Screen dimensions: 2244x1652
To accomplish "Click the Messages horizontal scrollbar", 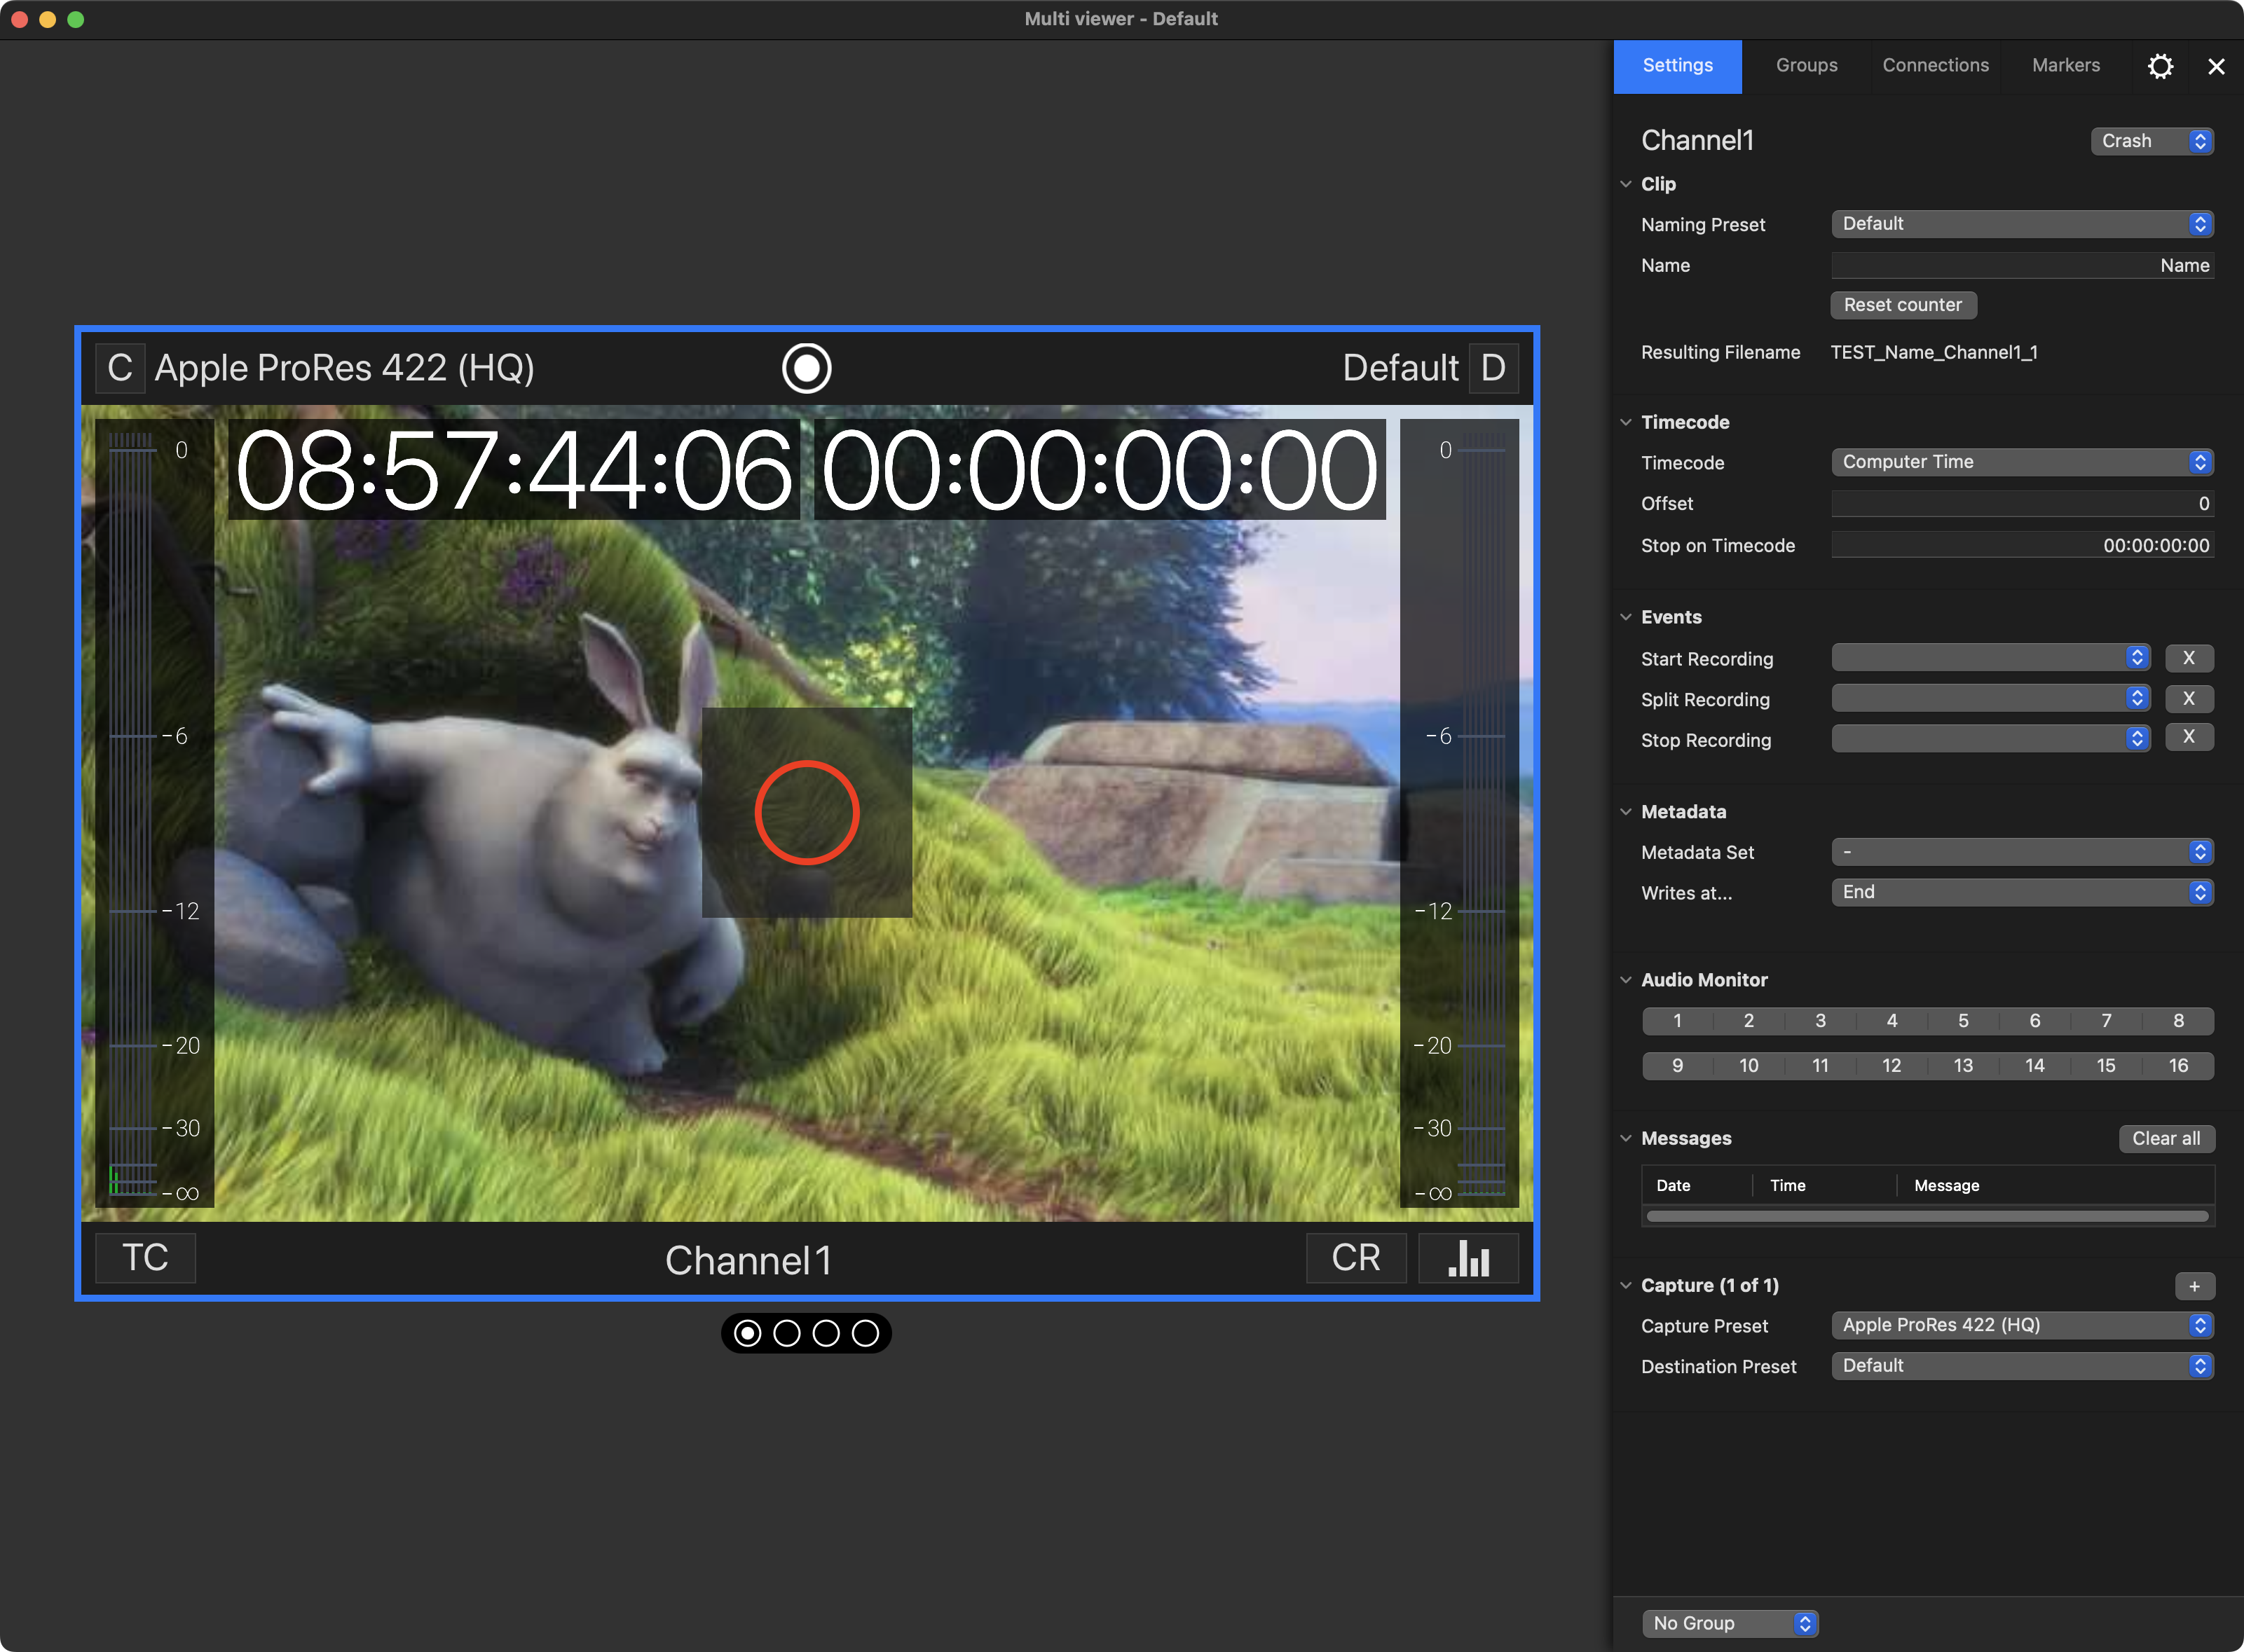I will pos(1927,1217).
